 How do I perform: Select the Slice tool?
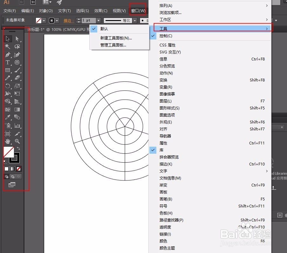click(x=17, y=133)
